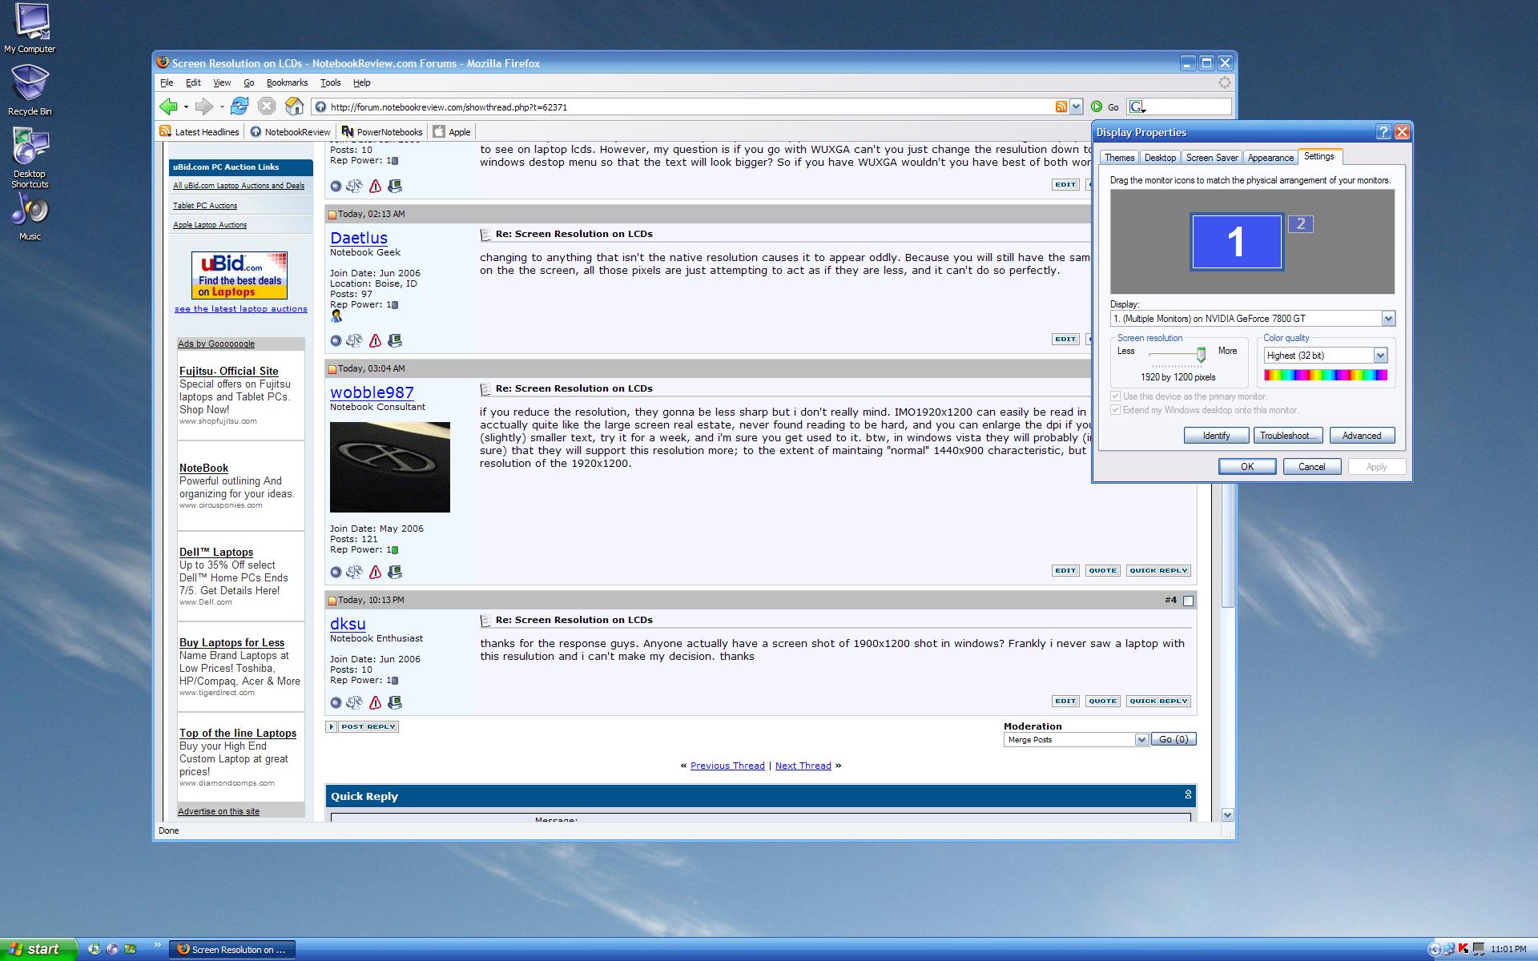The width and height of the screenshot is (1538, 961).
Task: Select monitor 1 icon in Display Properties
Action: coord(1236,242)
